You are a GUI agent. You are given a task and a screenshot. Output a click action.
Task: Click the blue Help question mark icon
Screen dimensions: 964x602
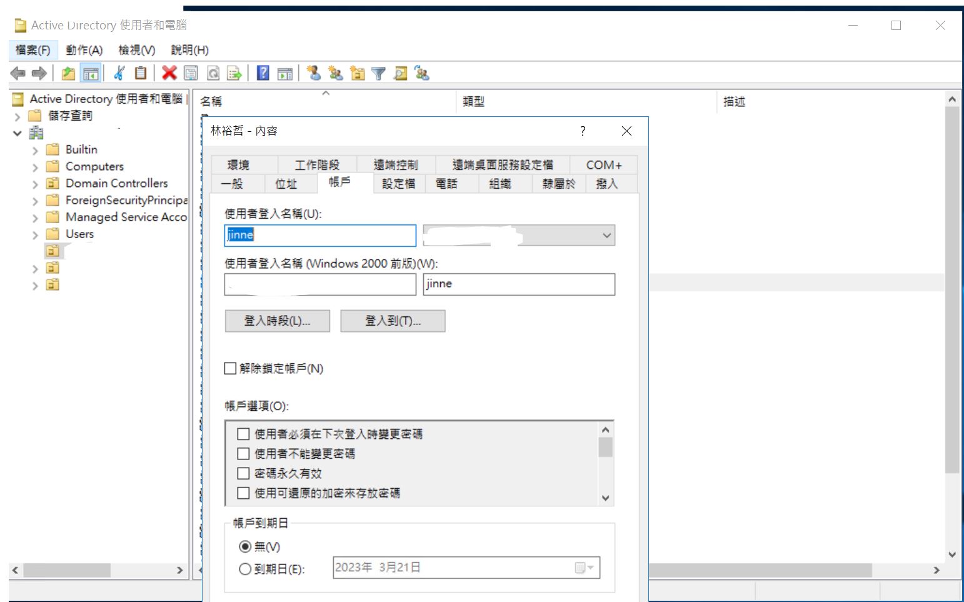point(263,73)
